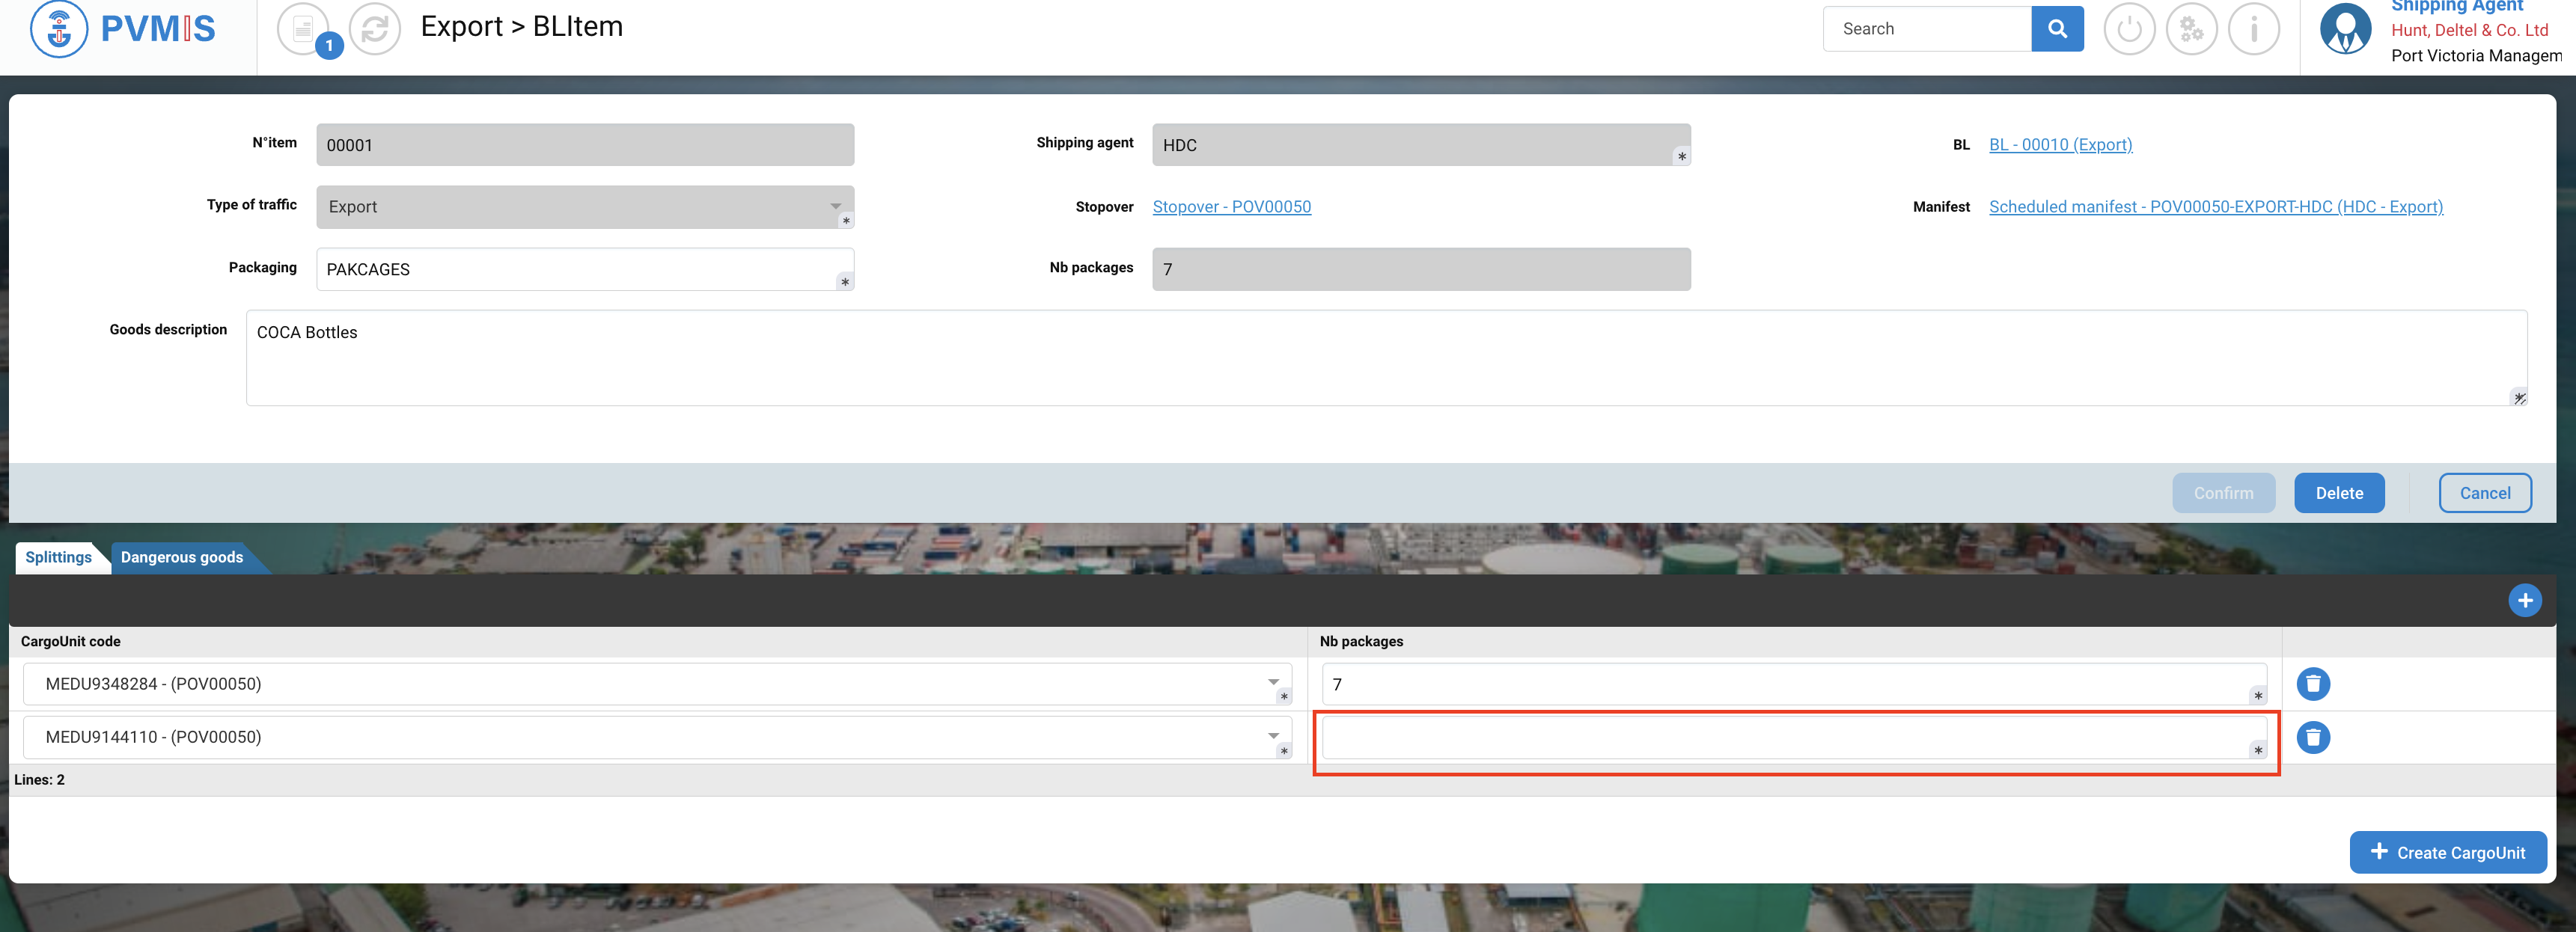Delete the MEDU9144110 splitting row

pos(2312,738)
